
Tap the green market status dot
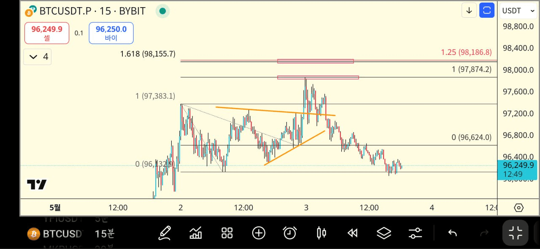[x=162, y=11]
